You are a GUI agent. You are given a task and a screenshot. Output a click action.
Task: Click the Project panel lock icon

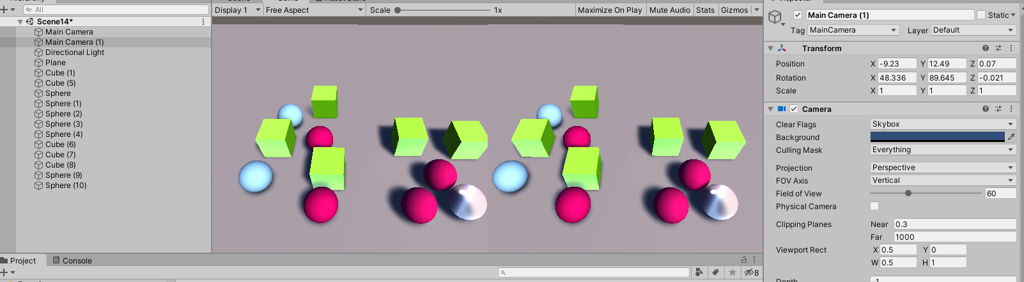[744, 260]
